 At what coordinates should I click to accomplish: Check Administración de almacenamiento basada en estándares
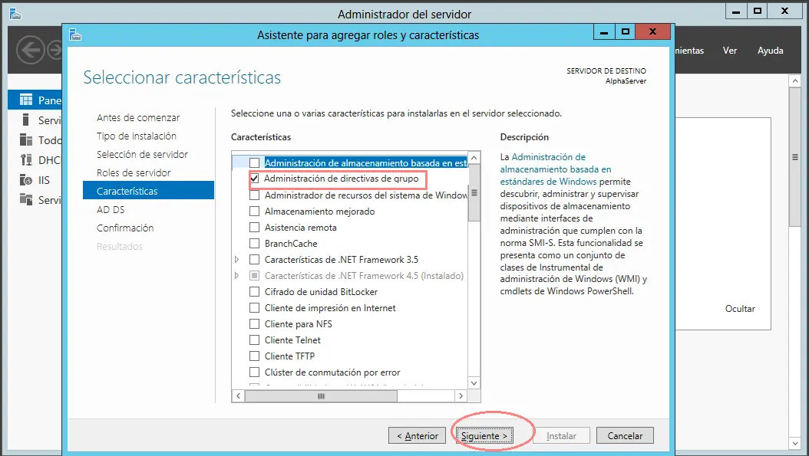pyautogui.click(x=254, y=162)
